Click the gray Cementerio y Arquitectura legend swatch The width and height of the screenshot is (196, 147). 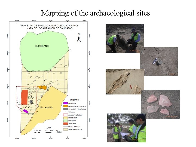pos(66,109)
